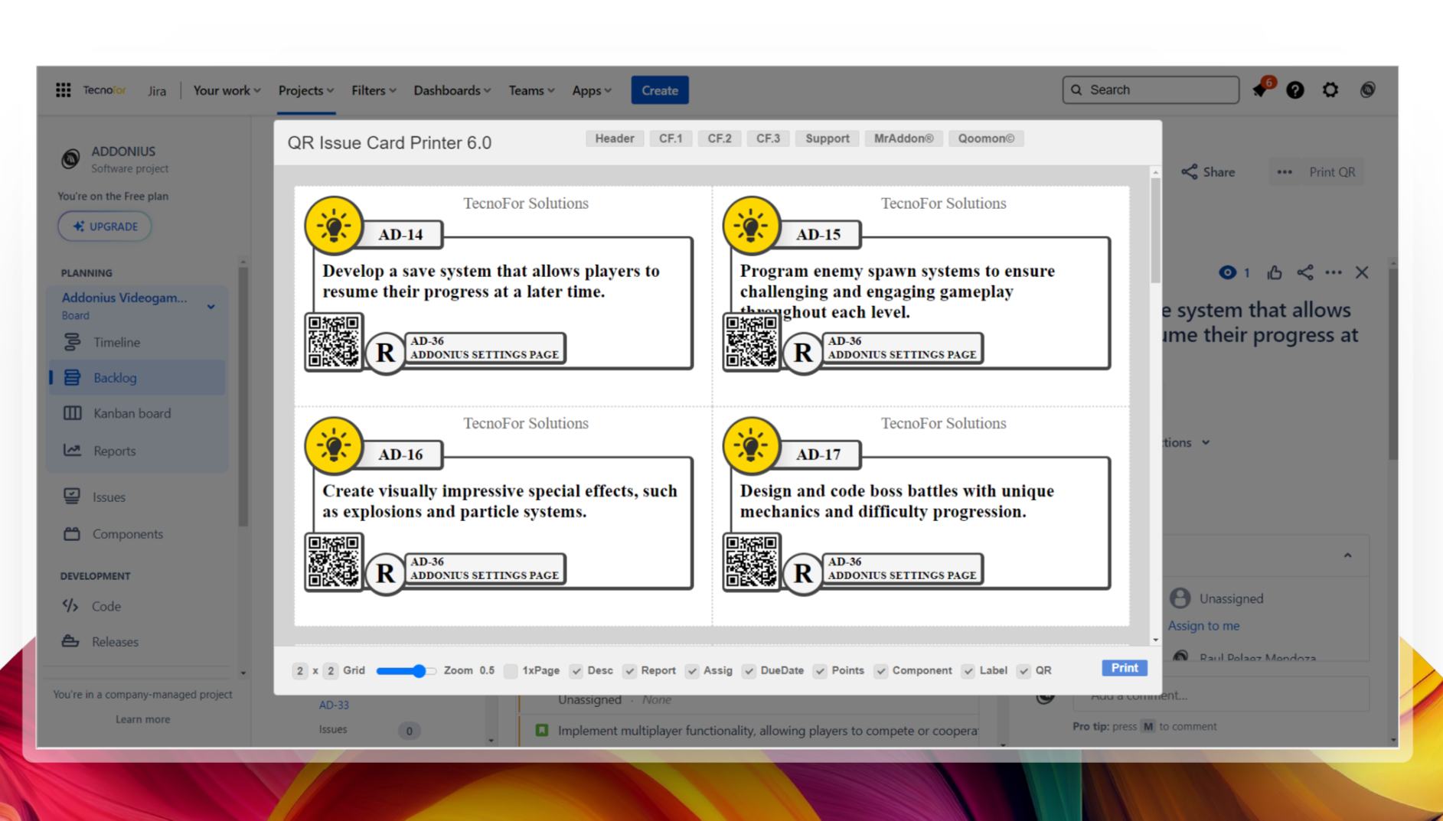Click the Create button
Image resolution: width=1443 pixels, height=821 pixels.
pos(659,90)
